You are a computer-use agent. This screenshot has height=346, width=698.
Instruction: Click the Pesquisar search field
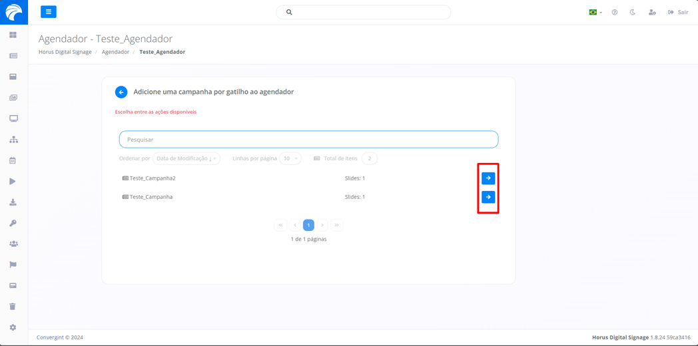click(308, 140)
